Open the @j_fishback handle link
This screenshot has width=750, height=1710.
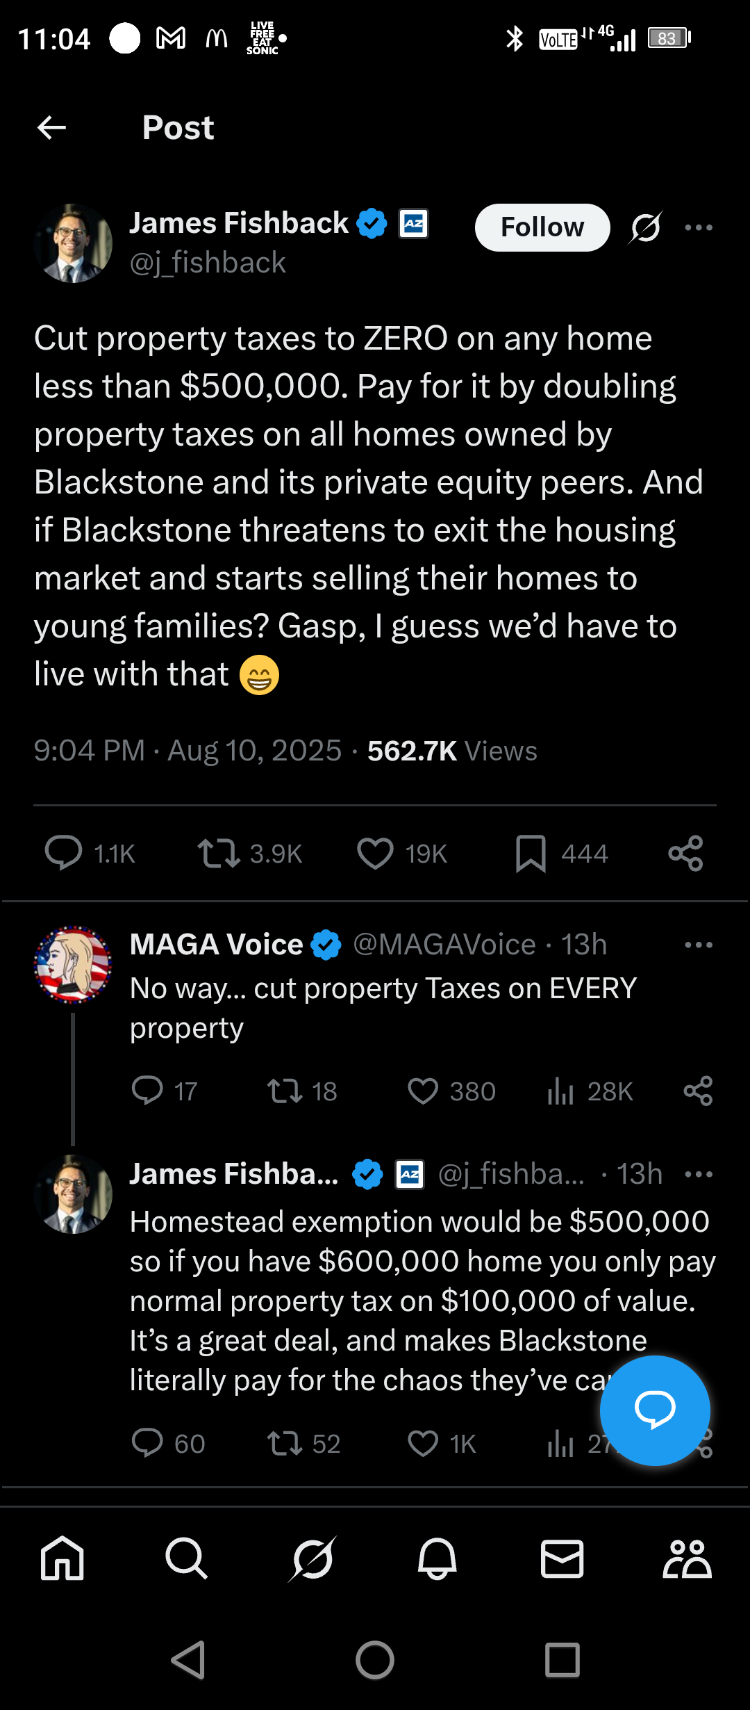coord(208,263)
